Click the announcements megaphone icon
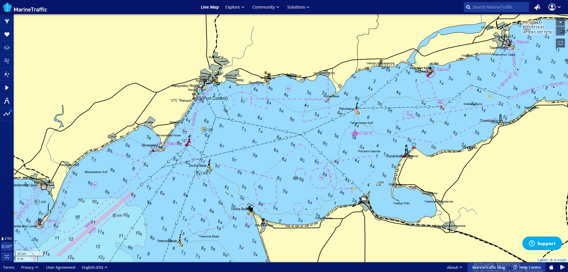Viewport: 568px width, 272px height. point(537,7)
